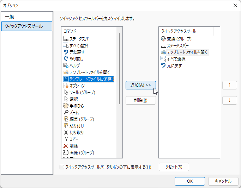The height and width of the screenshot is (188, 241).
Task: Click the クイックアクセスツール column header in right list
Action: pos(186,31)
